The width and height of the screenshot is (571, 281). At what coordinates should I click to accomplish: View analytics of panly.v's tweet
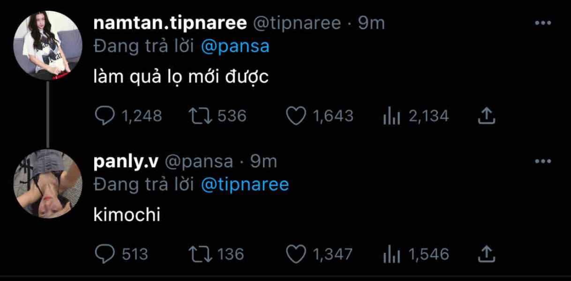pyautogui.click(x=390, y=254)
